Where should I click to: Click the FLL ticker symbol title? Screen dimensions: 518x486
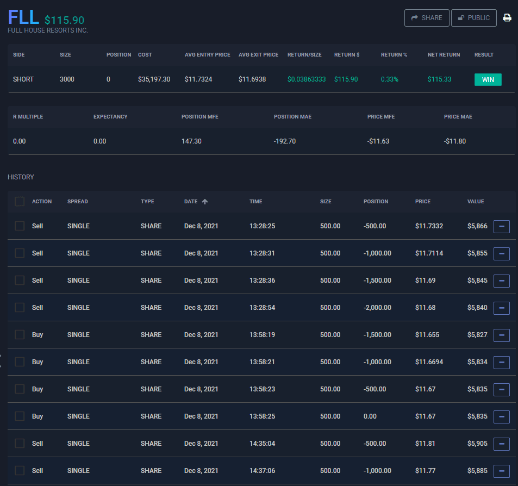point(23,17)
